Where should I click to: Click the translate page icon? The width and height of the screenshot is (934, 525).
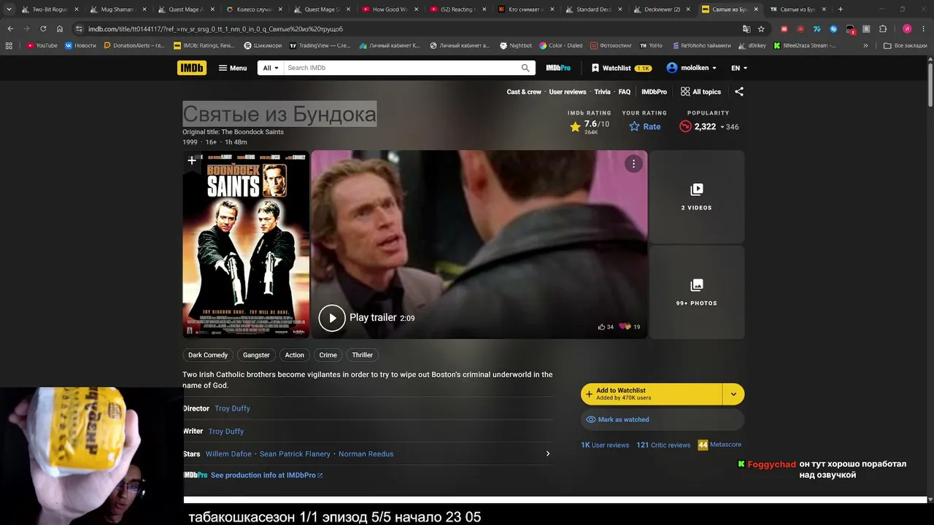point(746,28)
